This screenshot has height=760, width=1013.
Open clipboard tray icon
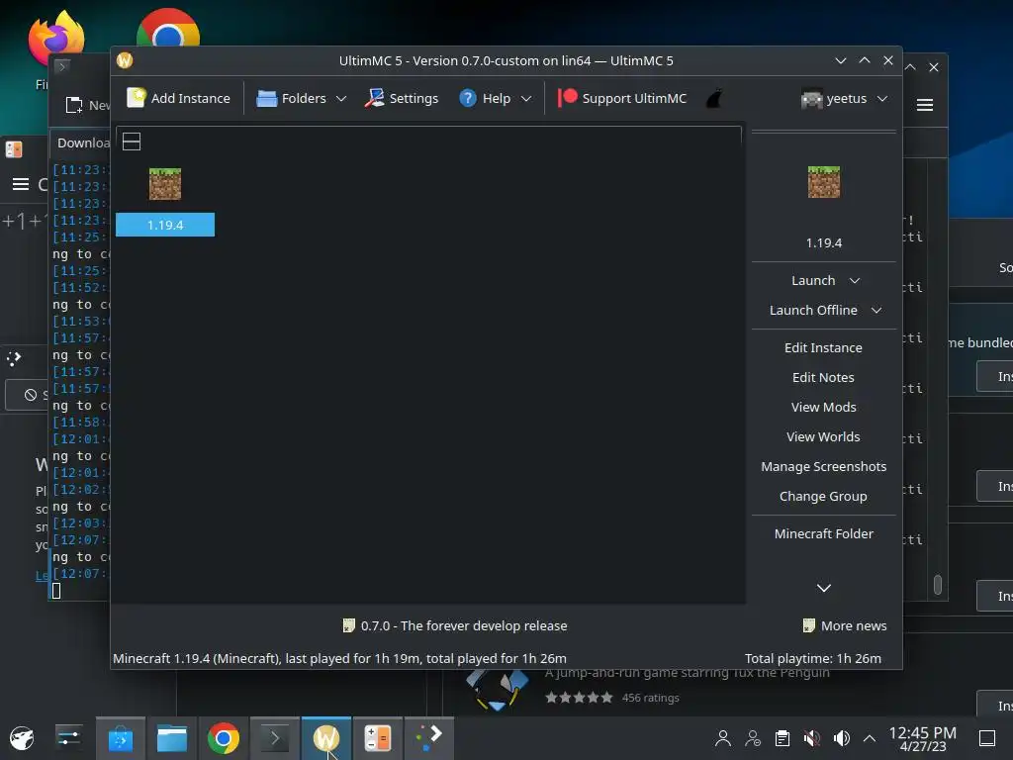[x=783, y=738]
